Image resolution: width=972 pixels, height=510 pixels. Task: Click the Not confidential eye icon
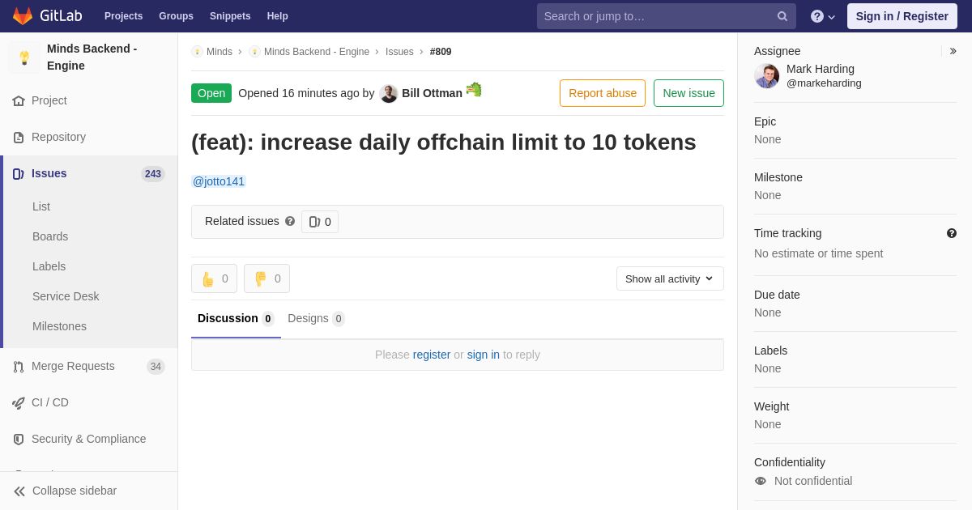tap(761, 481)
